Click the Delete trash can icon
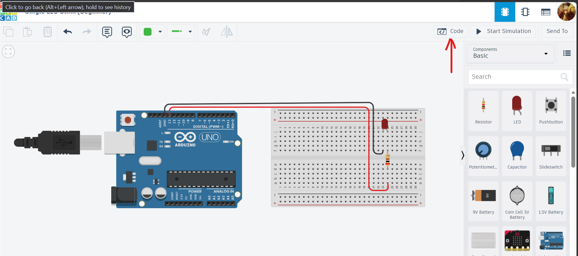Screen dimensions: 578x256 point(48,31)
